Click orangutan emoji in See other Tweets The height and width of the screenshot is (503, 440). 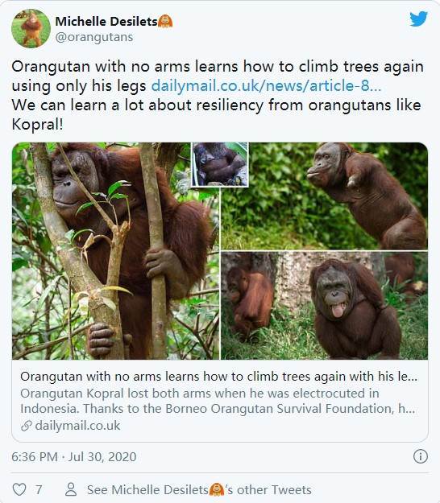(217, 489)
